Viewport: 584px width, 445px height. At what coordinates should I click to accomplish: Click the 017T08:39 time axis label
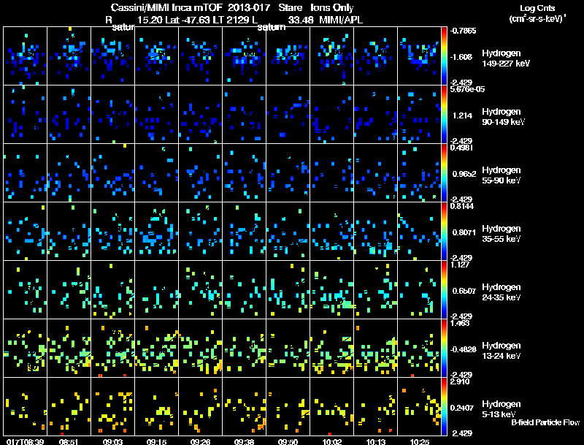tap(26, 441)
